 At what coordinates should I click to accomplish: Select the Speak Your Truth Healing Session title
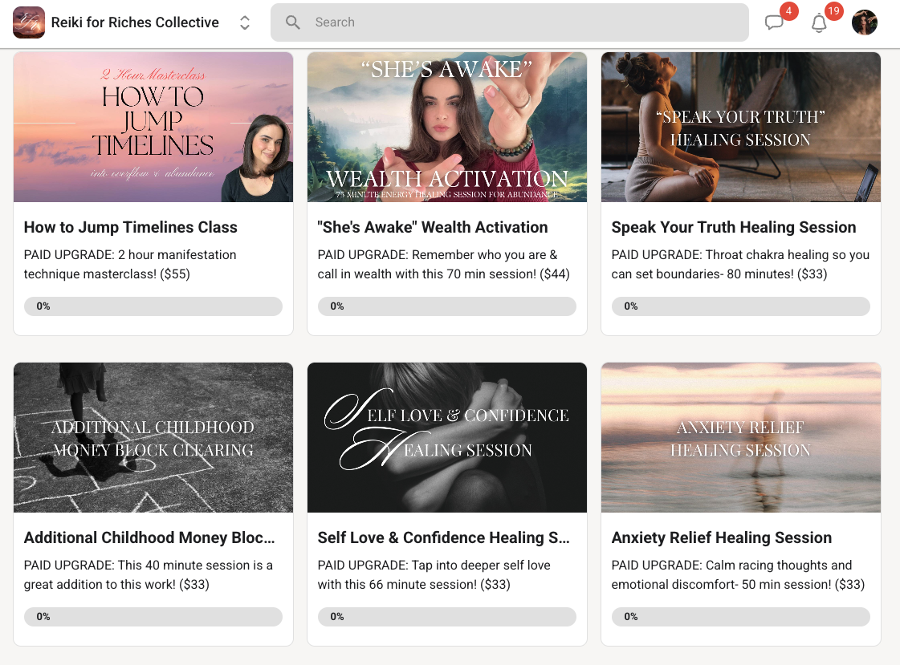pyautogui.click(x=734, y=228)
